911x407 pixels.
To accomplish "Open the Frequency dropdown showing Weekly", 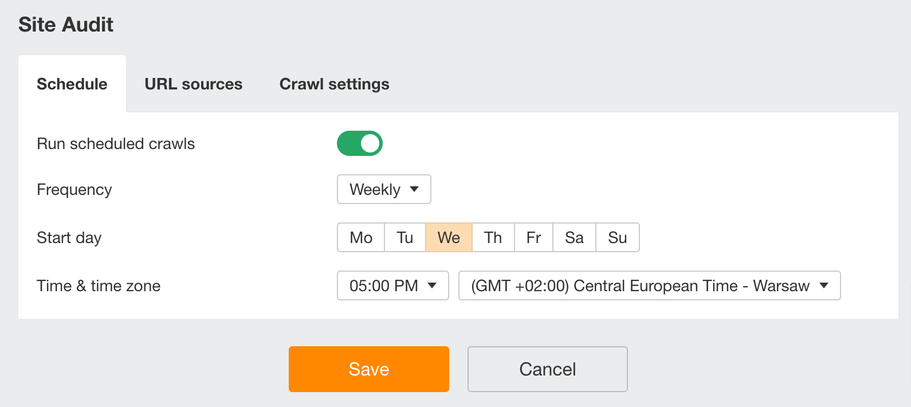I will 383,189.
